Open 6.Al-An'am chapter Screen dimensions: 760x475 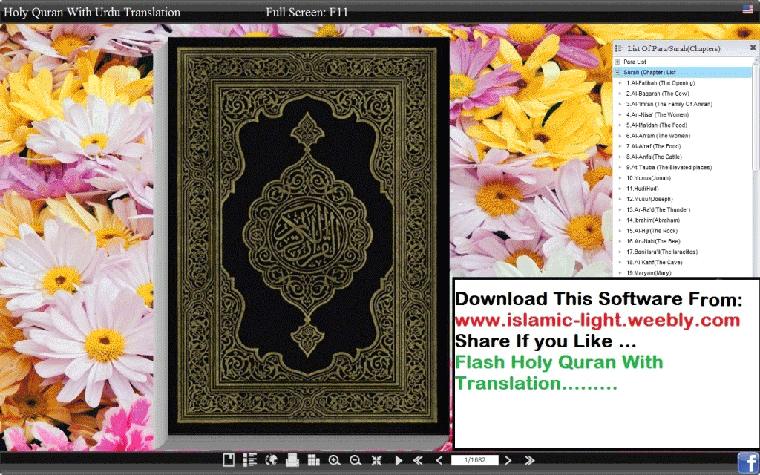click(658, 136)
